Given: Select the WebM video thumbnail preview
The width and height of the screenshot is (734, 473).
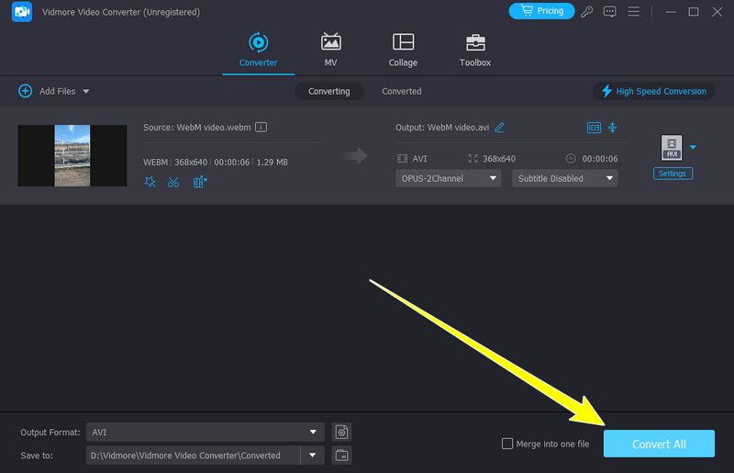Looking at the screenshot, I should 72,155.
